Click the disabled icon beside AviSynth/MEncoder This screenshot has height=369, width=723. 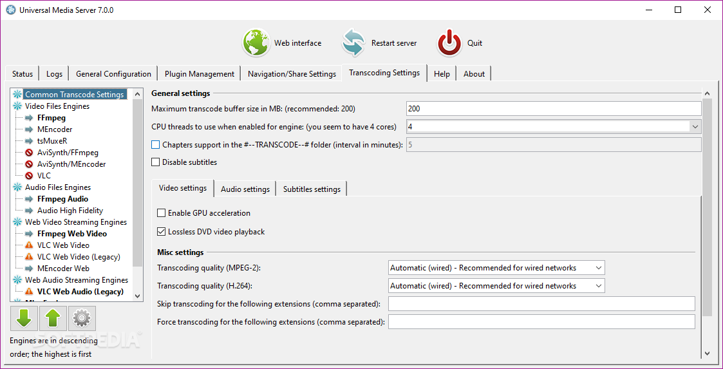click(30, 164)
